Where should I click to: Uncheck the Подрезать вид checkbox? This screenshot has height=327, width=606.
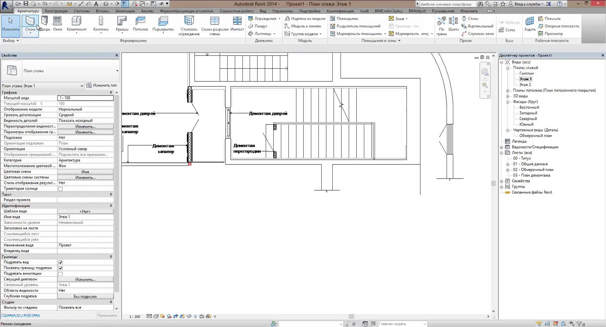point(60,262)
